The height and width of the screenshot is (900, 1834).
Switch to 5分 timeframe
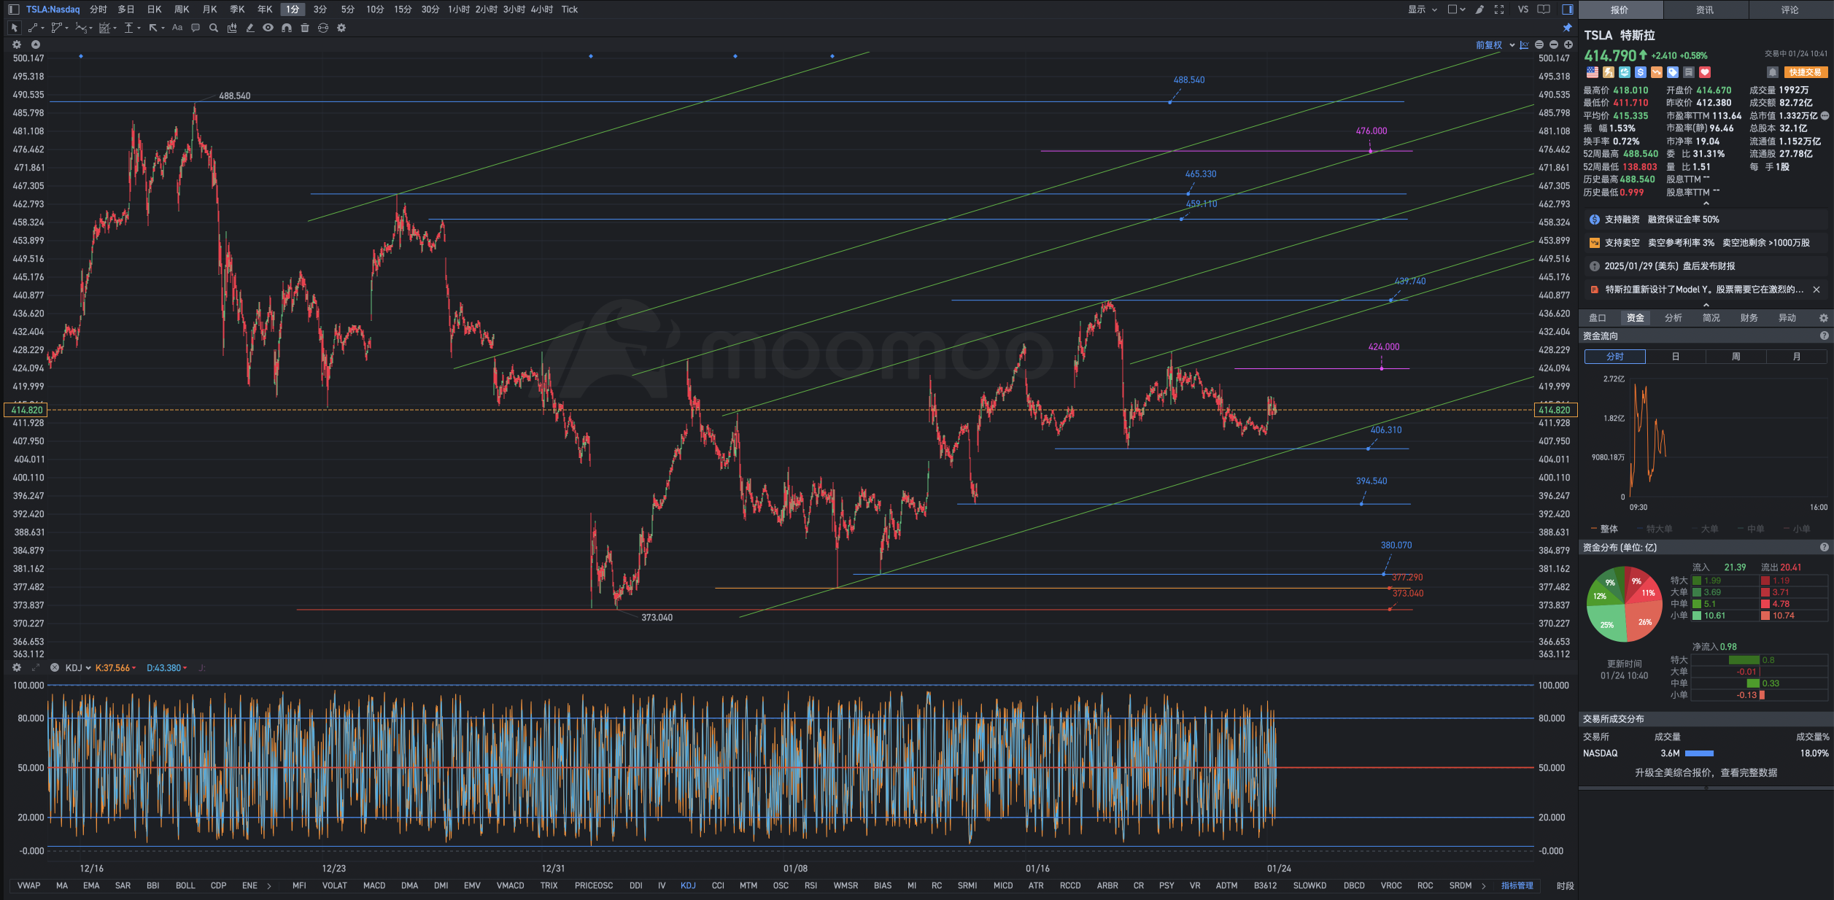[x=348, y=9]
